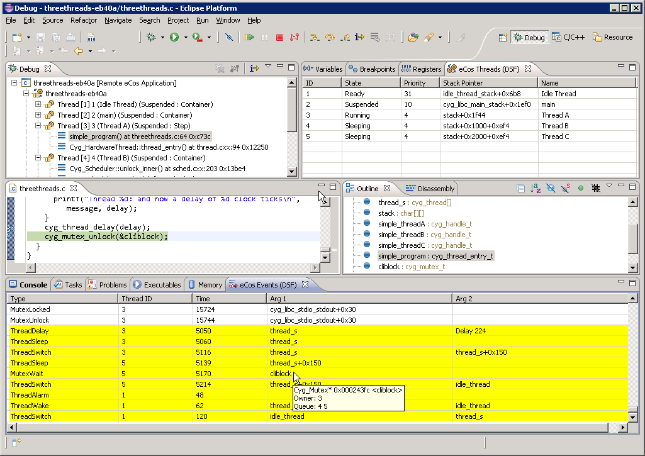Click the yellow Back navigation arrow
Image resolution: width=645 pixels, height=456 pixels.
pos(79,51)
